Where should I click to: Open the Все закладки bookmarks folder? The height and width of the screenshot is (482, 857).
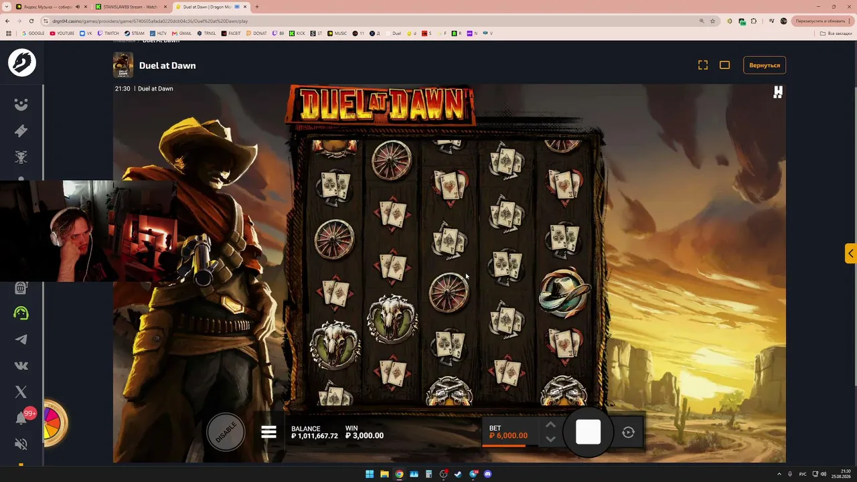(838, 33)
